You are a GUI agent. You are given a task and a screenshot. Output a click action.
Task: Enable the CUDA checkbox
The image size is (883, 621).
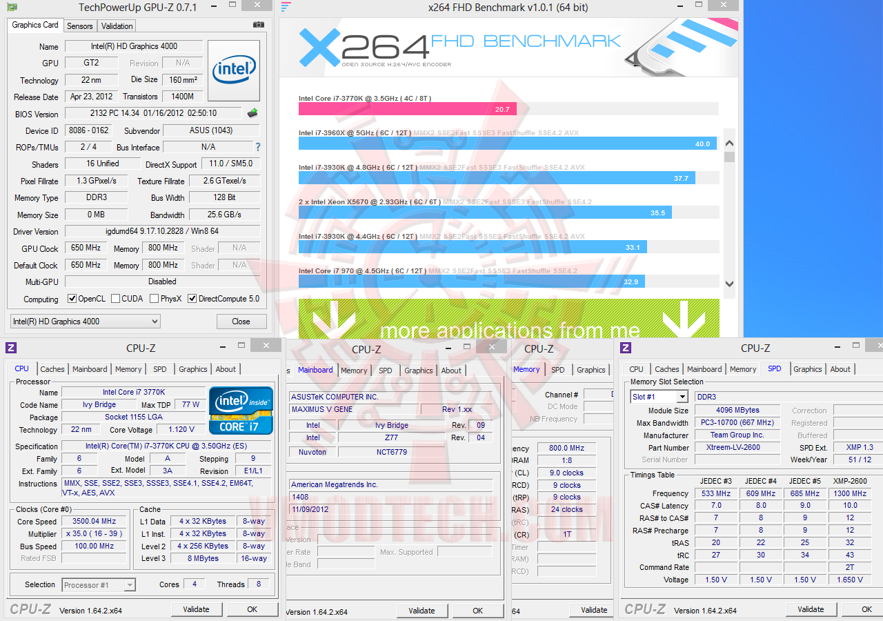tap(115, 299)
